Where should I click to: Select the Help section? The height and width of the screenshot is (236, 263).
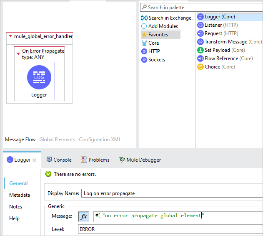[x=15, y=218]
